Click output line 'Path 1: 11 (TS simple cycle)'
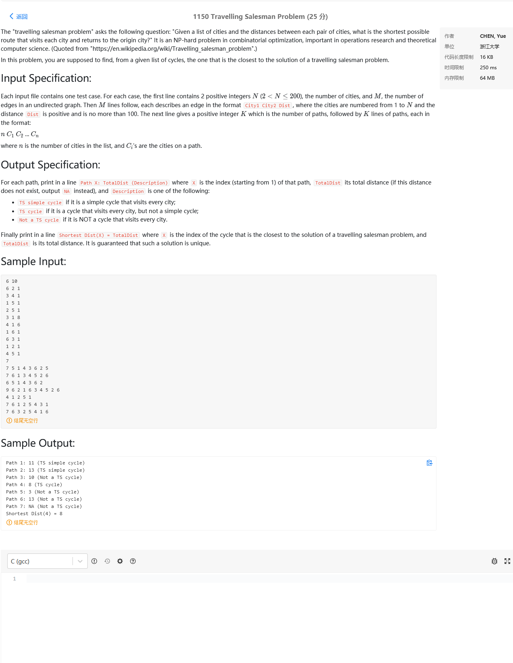The width and height of the screenshot is (513, 663). (46, 463)
